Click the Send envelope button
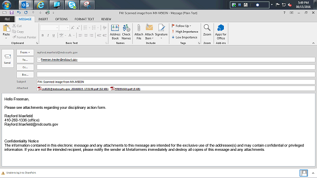Viewport: 317px width, 178px height. click(7, 58)
